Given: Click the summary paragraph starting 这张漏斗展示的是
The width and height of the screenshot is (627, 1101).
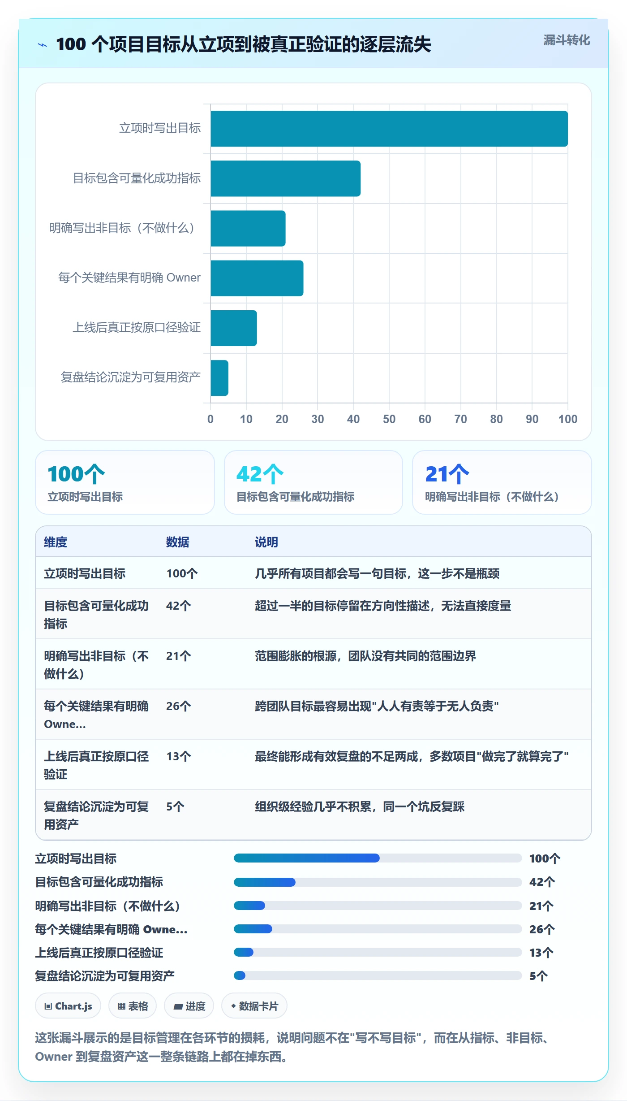Looking at the screenshot, I should point(292,1047).
